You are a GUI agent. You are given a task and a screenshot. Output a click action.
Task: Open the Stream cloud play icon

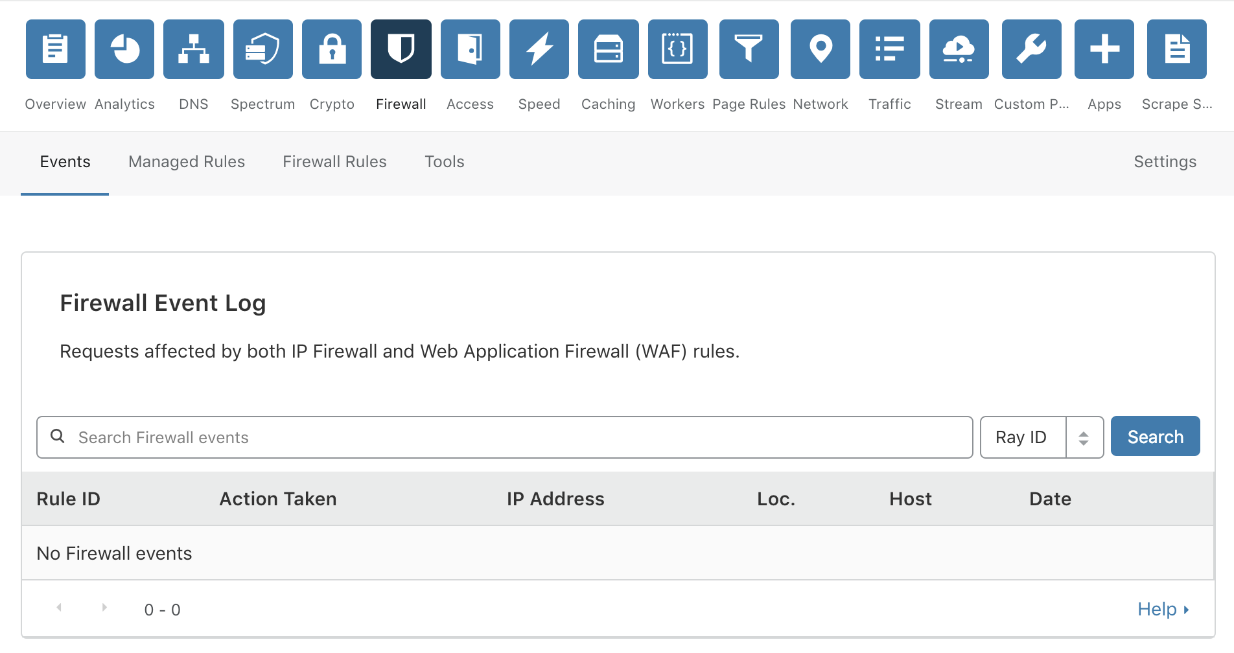coord(959,49)
